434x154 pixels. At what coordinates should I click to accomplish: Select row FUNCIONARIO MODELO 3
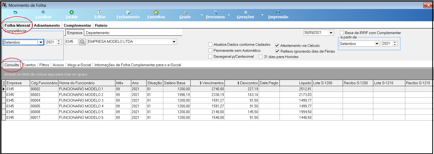[217, 100]
